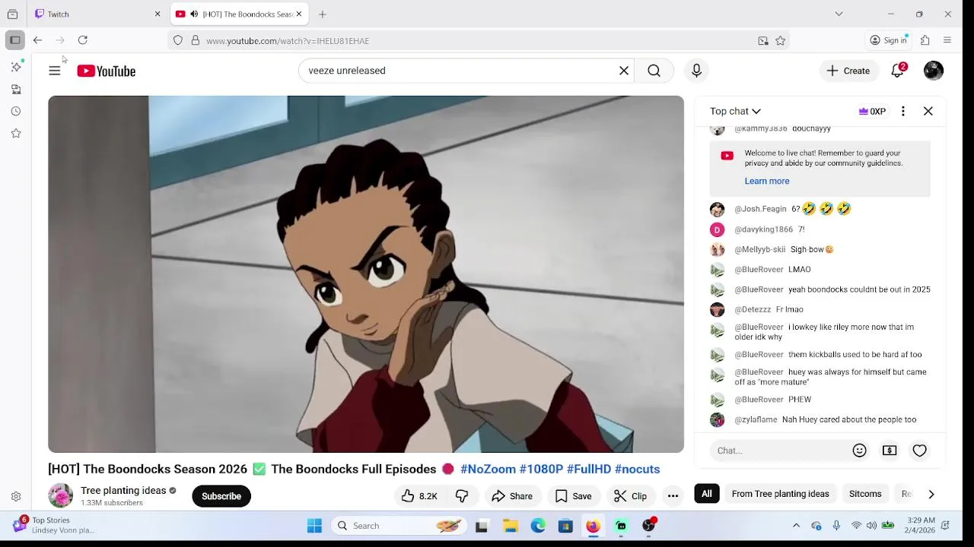The height and width of the screenshot is (547, 974).
Task: Sign in to the browser account
Action: point(888,40)
